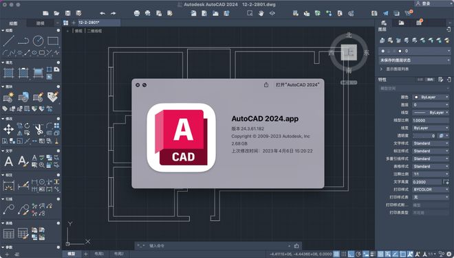Screen dimensions: 454x258
Task: Collapse the Draw panel section
Action: point(3,30)
